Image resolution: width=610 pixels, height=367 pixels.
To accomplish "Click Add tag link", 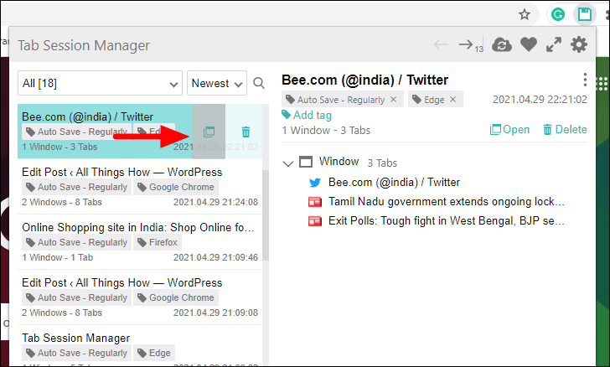I will 307,115.
